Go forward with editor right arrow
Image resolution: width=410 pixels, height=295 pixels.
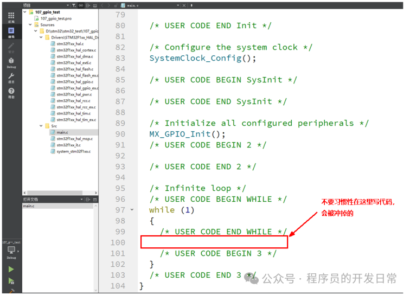109,5
